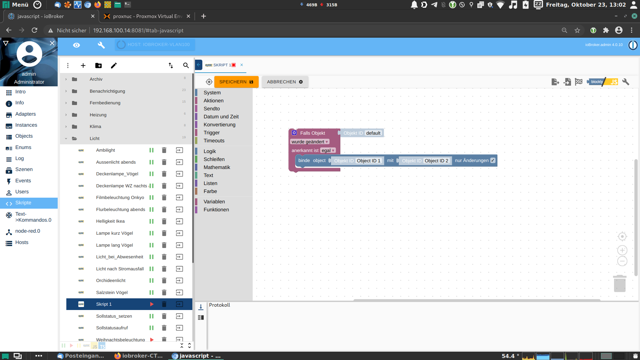Viewport: 640px width, 360px height.
Task: Pause the Sollstatus_setzen script
Action: coord(151,316)
